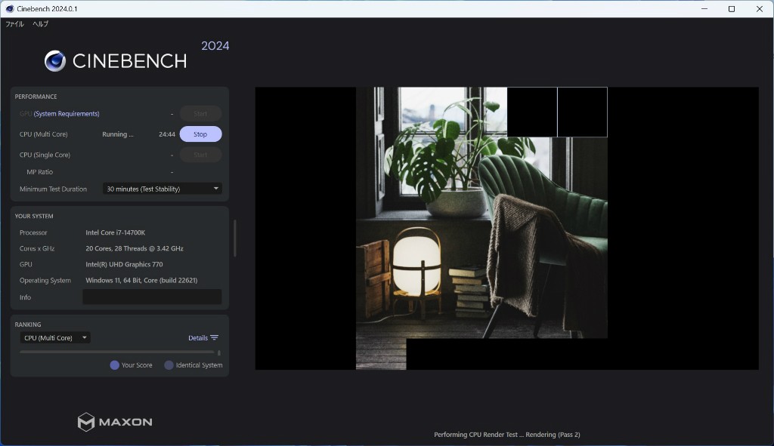Screen dimensions: 774x446
Task: Click the CPU Single Core Start button
Action: [200, 155]
